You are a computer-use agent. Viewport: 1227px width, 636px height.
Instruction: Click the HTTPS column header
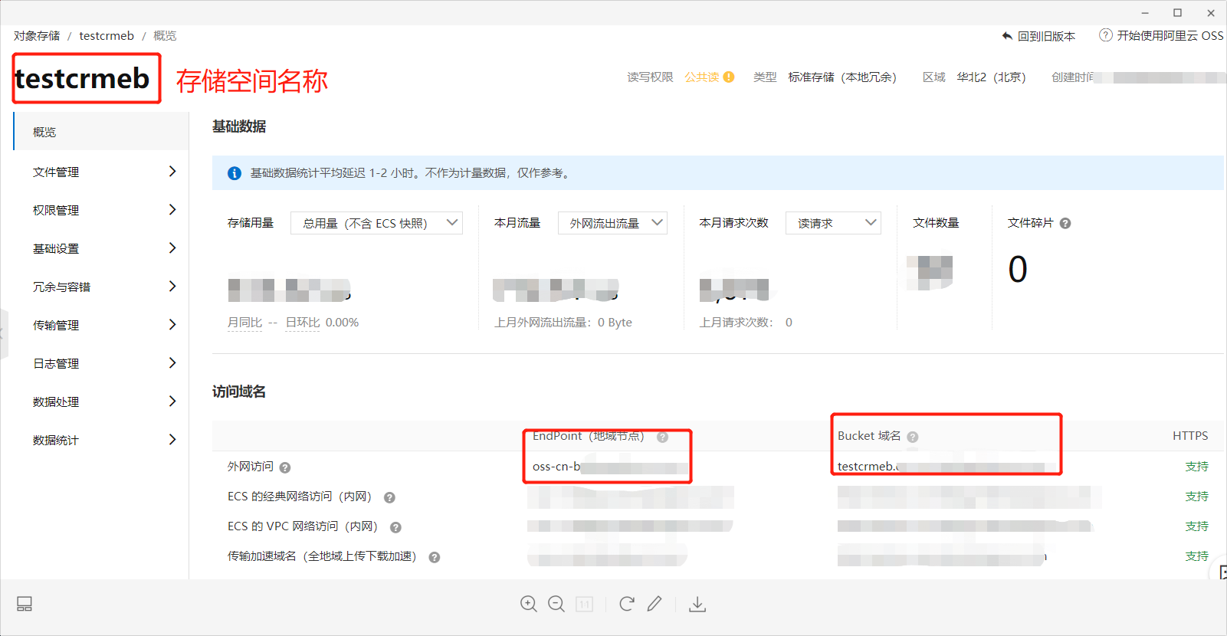[1190, 435]
